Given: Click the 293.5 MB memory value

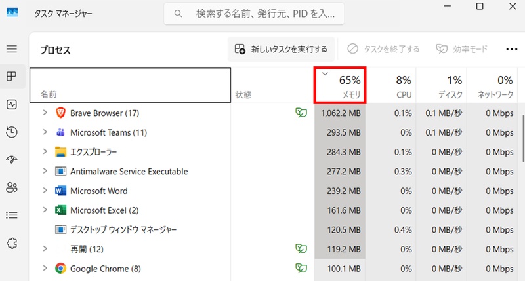Looking at the screenshot, I should click(344, 133).
